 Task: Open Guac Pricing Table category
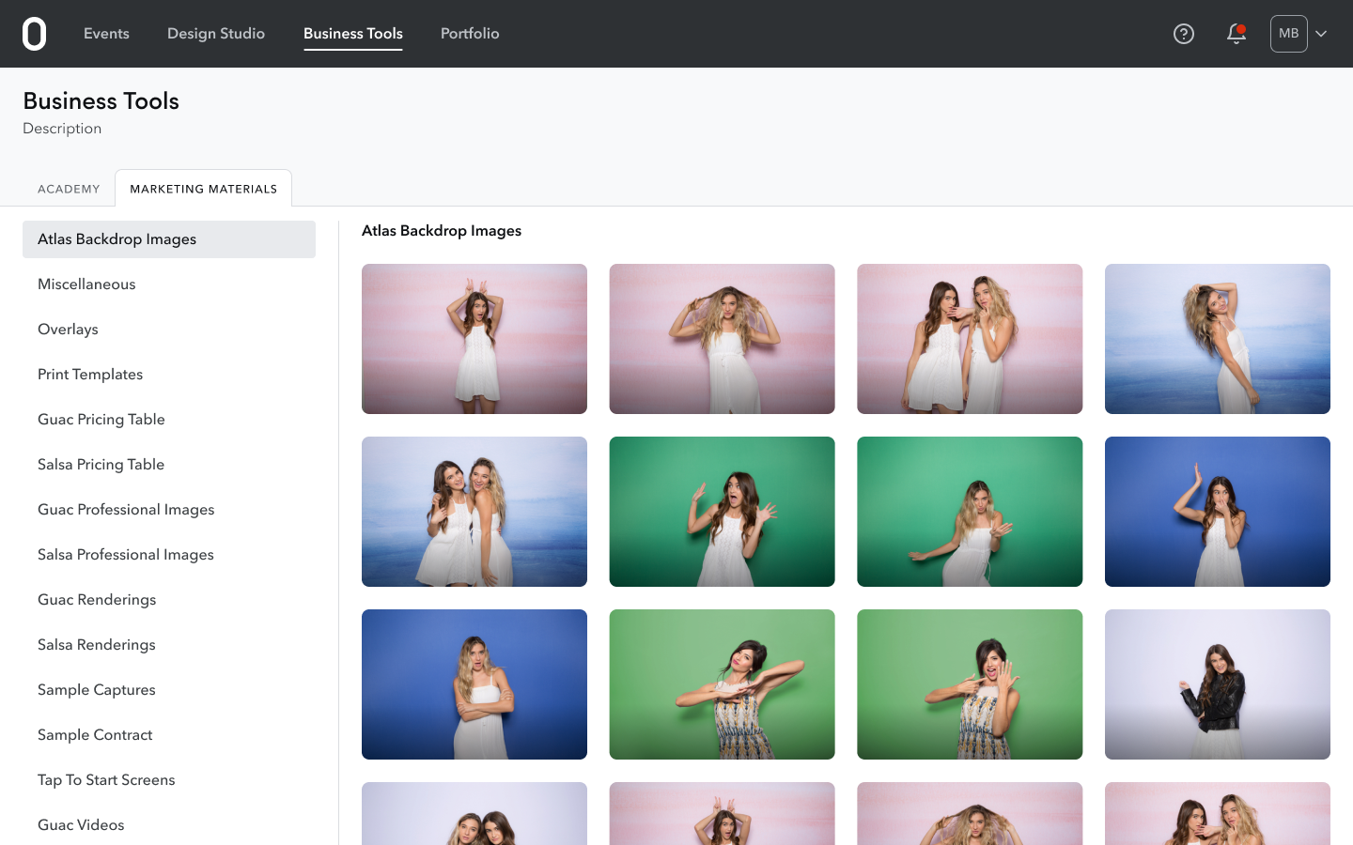169,420
